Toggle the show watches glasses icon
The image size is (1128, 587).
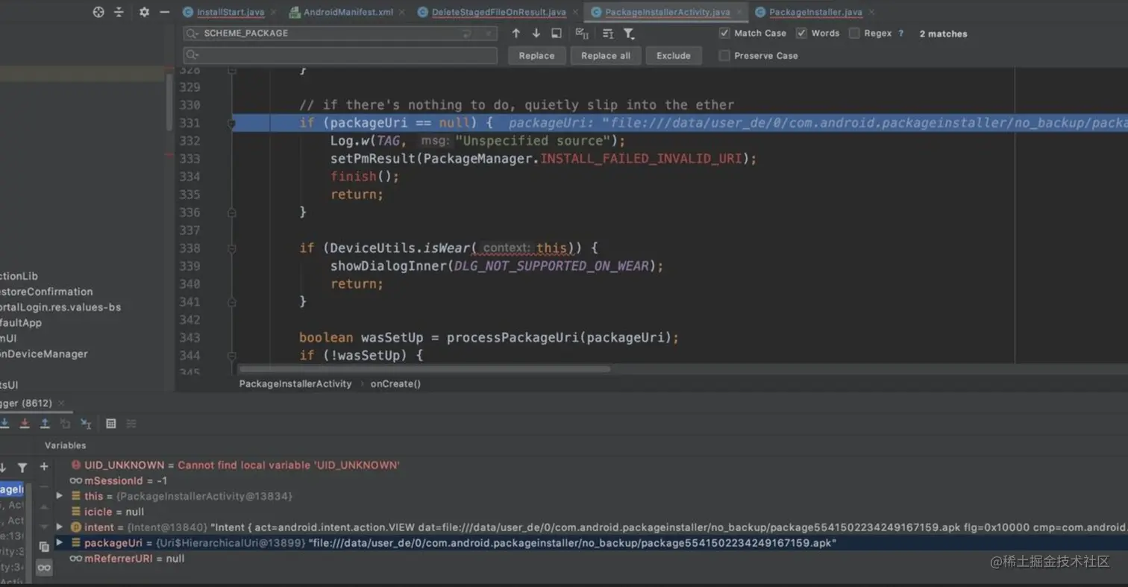click(44, 568)
